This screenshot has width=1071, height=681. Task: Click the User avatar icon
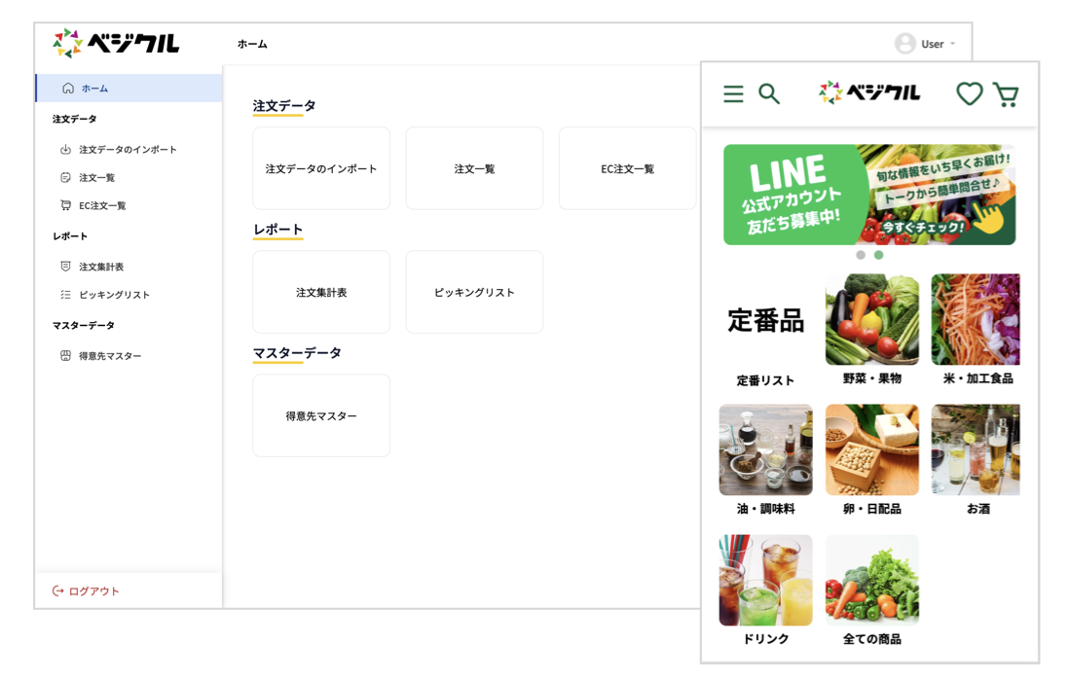[905, 44]
